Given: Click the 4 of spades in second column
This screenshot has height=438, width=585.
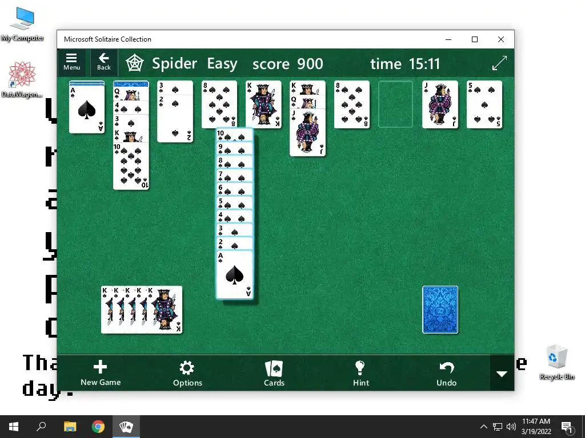Looking at the screenshot, I should tap(131, 108).
